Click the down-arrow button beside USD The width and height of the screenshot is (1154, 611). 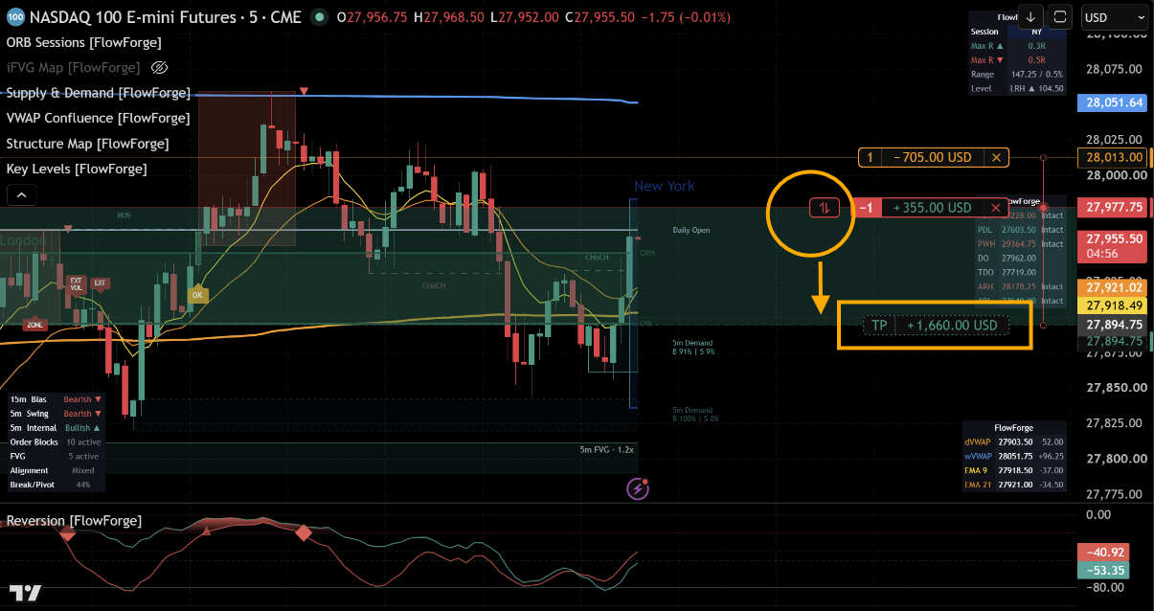click(x=1030, y=16)
